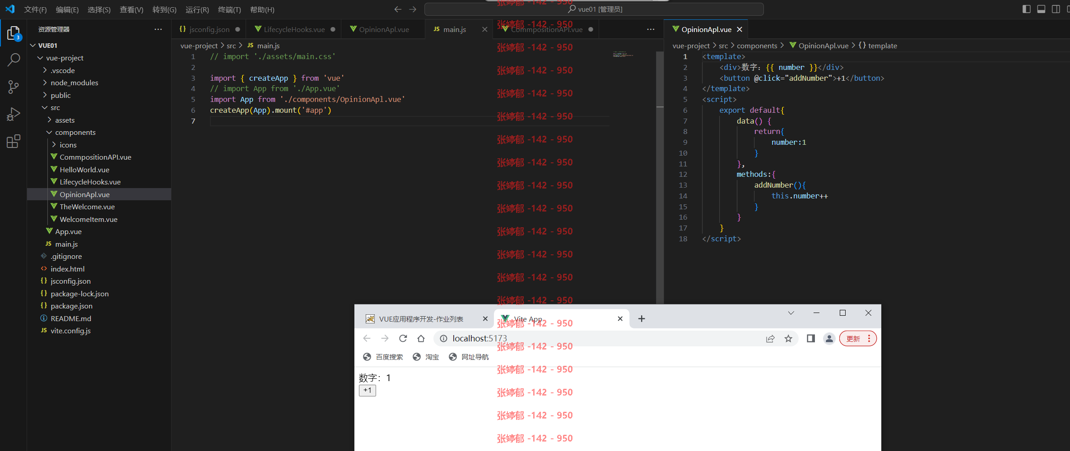Viewport: 1070px width, 451px height.
Task: Open editor group more actions menu
Action: point(651,29)
